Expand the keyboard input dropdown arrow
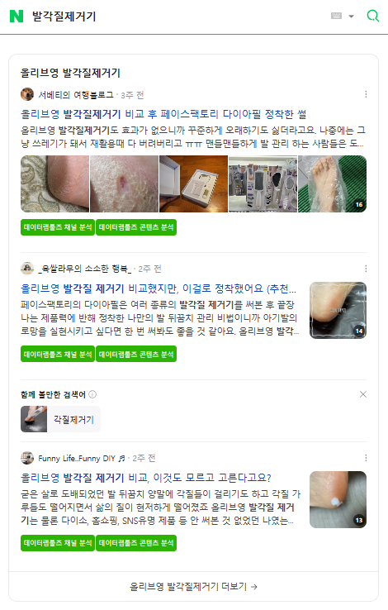This screenshot has width=388, height=610. pyautogui.click(x=351, y=17)
